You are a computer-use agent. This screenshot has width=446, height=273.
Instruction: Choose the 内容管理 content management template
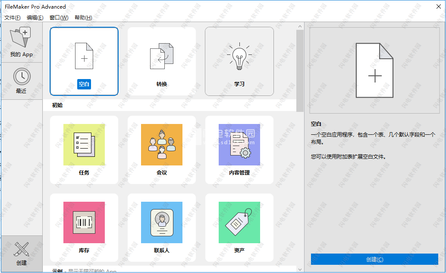click(x=239, y=150)
